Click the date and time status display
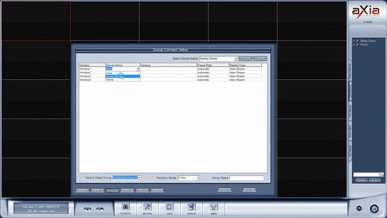387x218 pixels. 41,208
